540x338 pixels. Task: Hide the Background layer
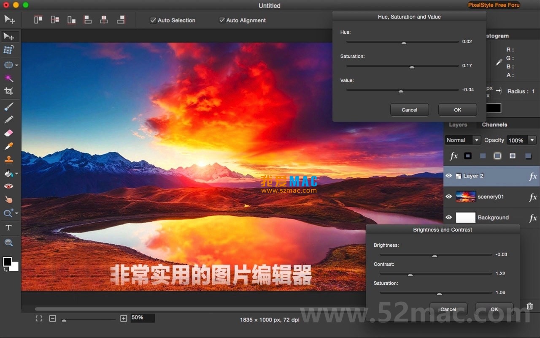[x=448, y=217]
